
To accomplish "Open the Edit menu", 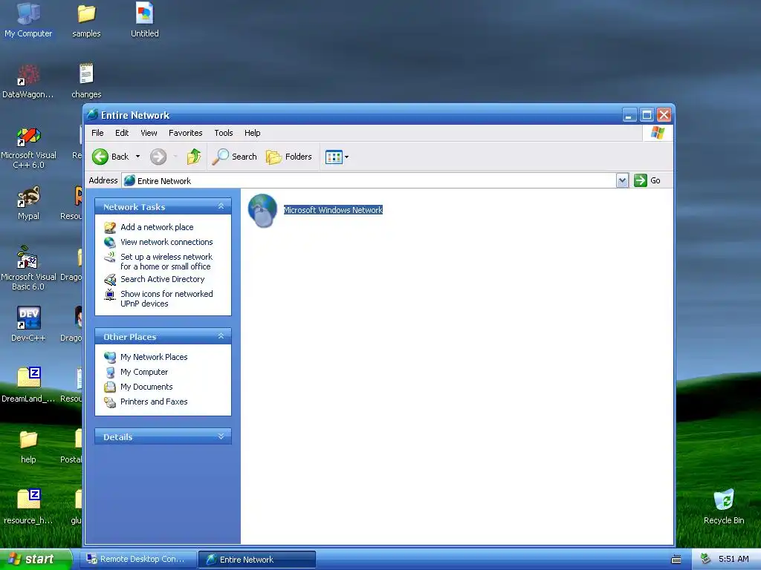I will pyautogui.click(x=122, y=133).
